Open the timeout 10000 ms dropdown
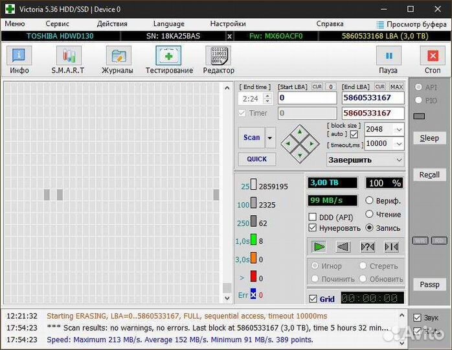452x350 pixels. pyautogui.click(x=399, y=143)
